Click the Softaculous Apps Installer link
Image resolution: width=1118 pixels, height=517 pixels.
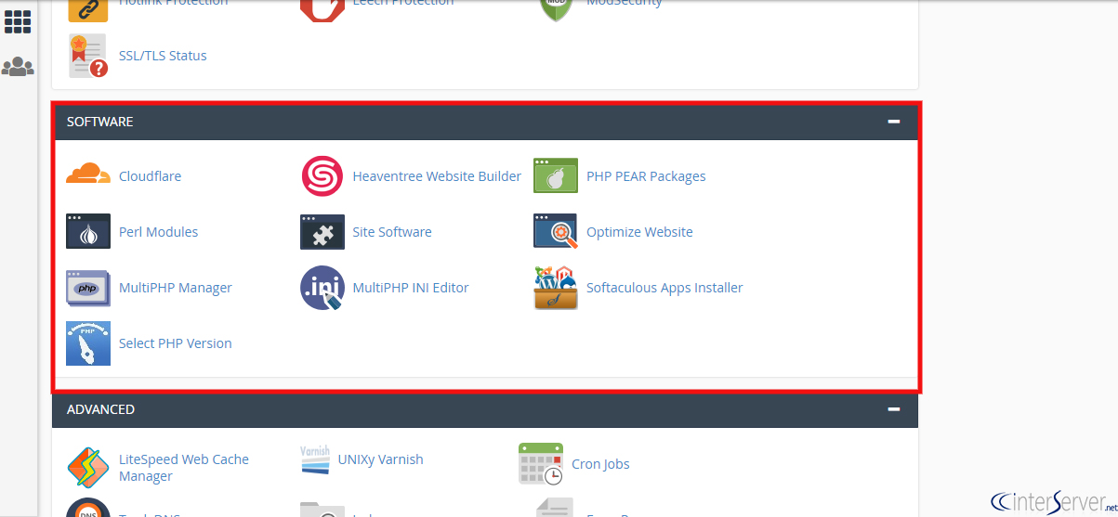click(664, 288)
